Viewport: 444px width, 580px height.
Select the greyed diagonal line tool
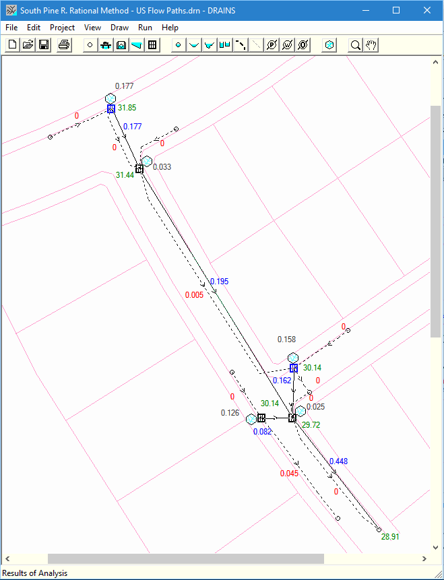click(256, 45)
